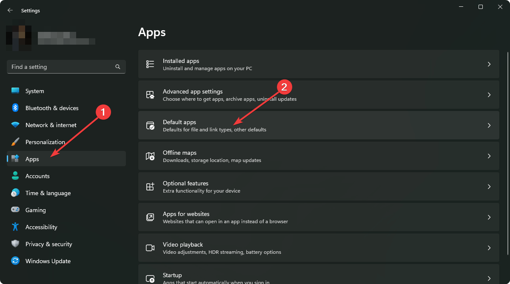Select Bluetooth & devices in sidebar
510x284 pixels.
click(66, 108)
